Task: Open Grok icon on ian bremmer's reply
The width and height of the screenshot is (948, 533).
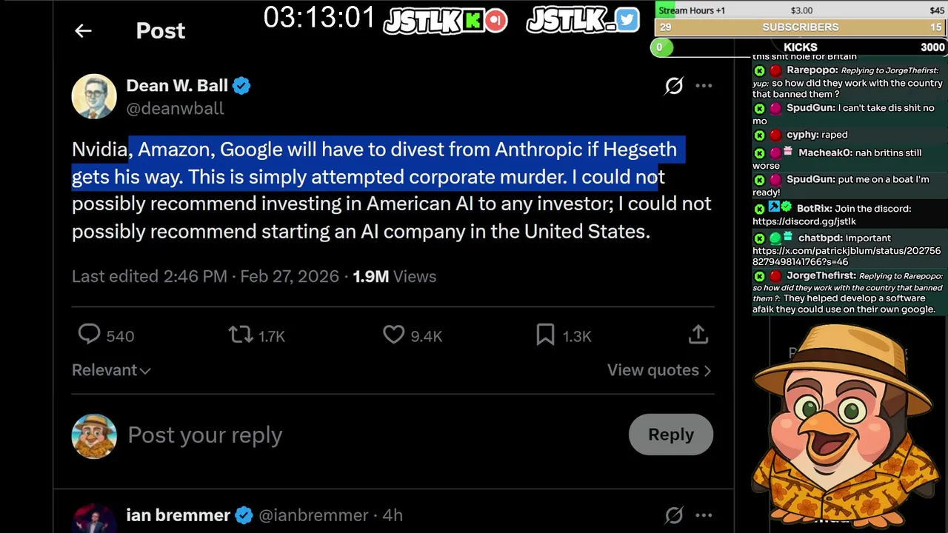Action: [x=673, y=515]
